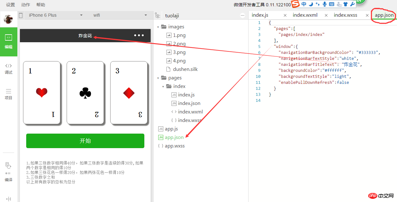Open the 项目 project section
This screenshot has height=202, width=397.
tap(9, 94)
